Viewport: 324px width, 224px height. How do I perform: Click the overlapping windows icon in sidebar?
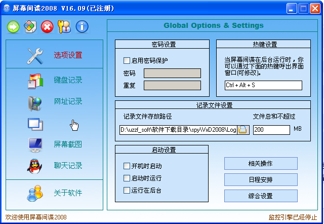(x=35, y=124)
